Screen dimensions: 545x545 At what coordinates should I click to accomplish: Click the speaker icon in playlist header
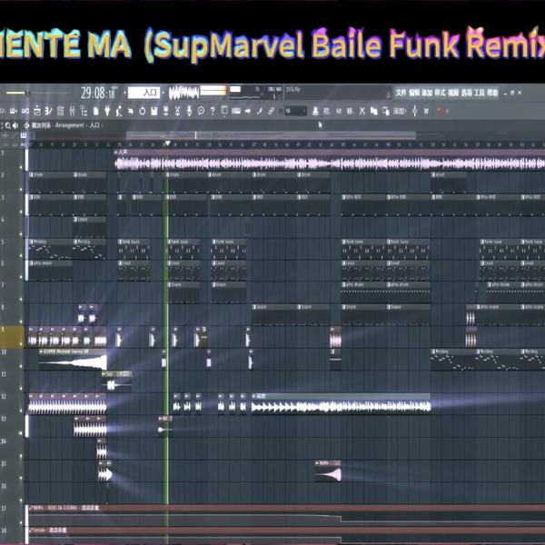(15, 125)
